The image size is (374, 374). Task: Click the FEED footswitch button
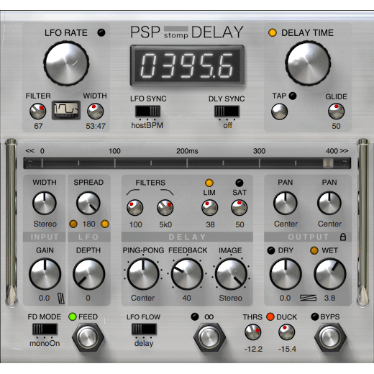(x=88, y=337)
